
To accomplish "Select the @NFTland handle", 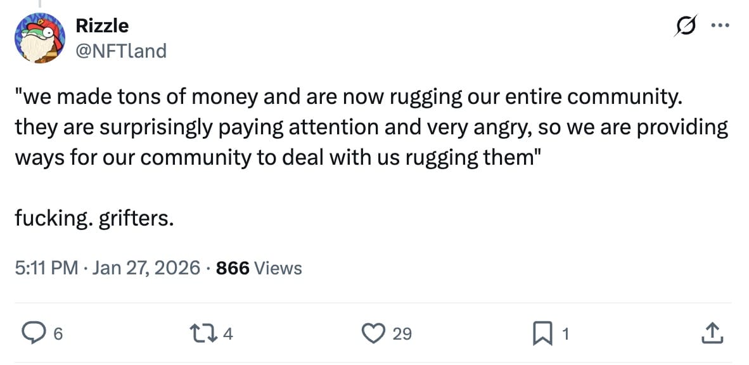I will [120, 50].
